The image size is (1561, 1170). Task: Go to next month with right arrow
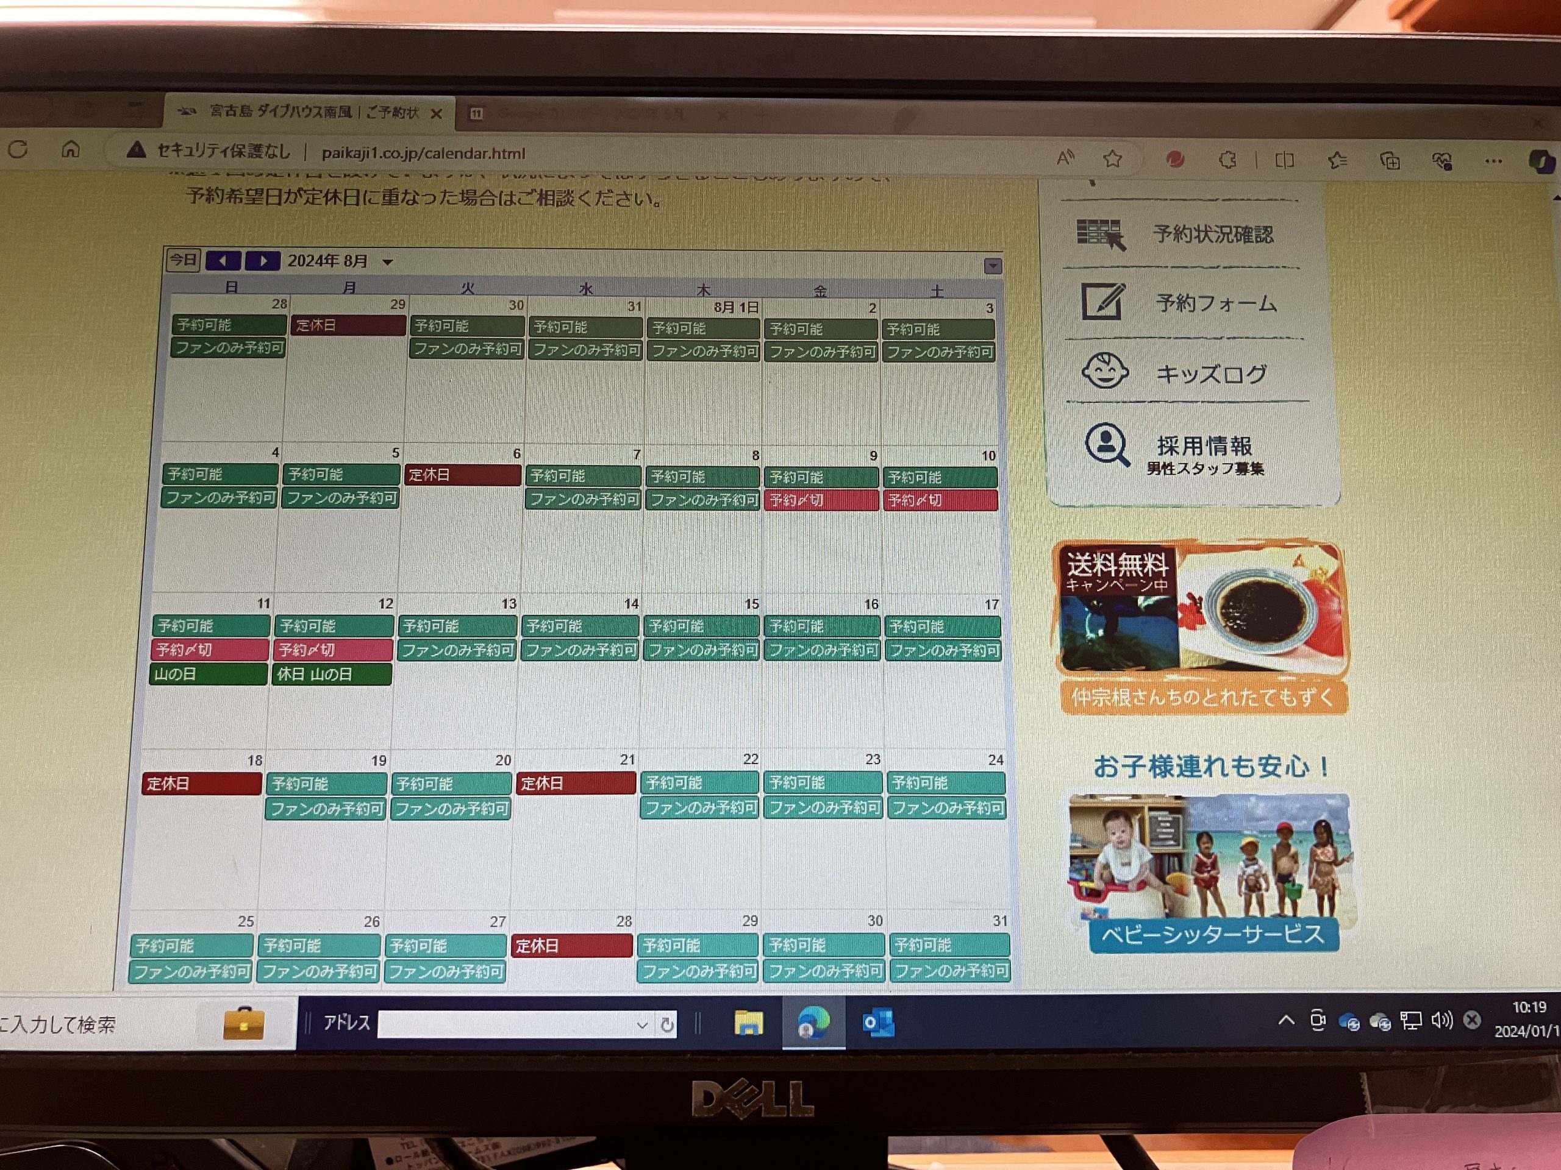pyautogui.click(x=263, y=261)
